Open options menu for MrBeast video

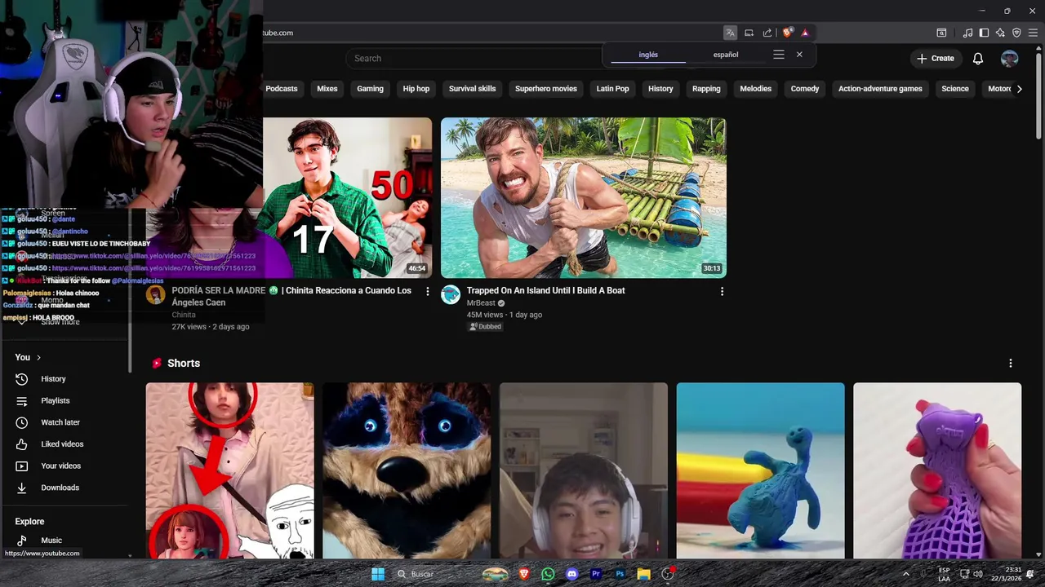coord(722,291)
